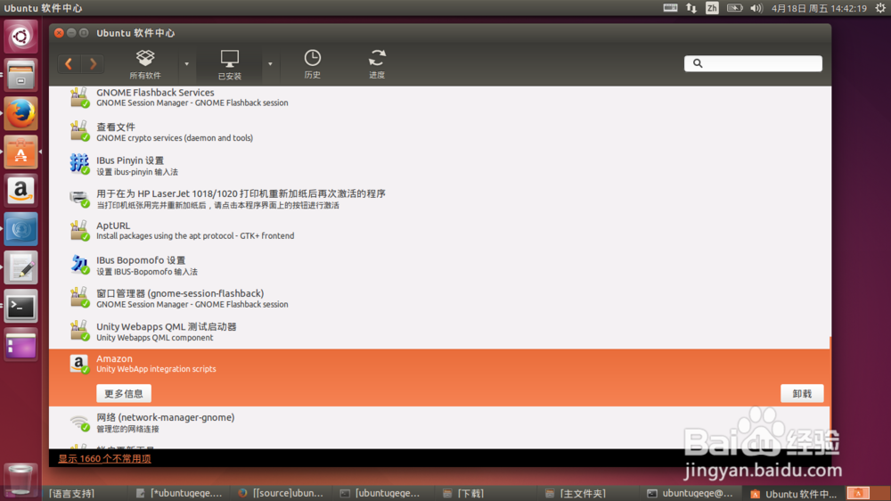The image size is (891, 501).
Task: Click the 显示 1660 个不常用项 link
Action: (x=104, y=458)
